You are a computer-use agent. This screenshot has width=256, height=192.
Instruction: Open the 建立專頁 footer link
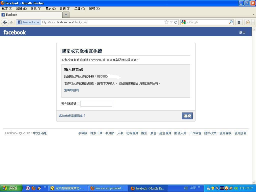coord(165,133)
